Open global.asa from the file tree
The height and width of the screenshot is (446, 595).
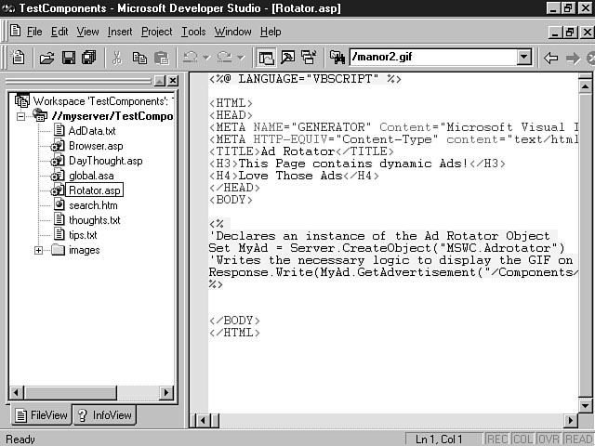[x=91, y=176]
